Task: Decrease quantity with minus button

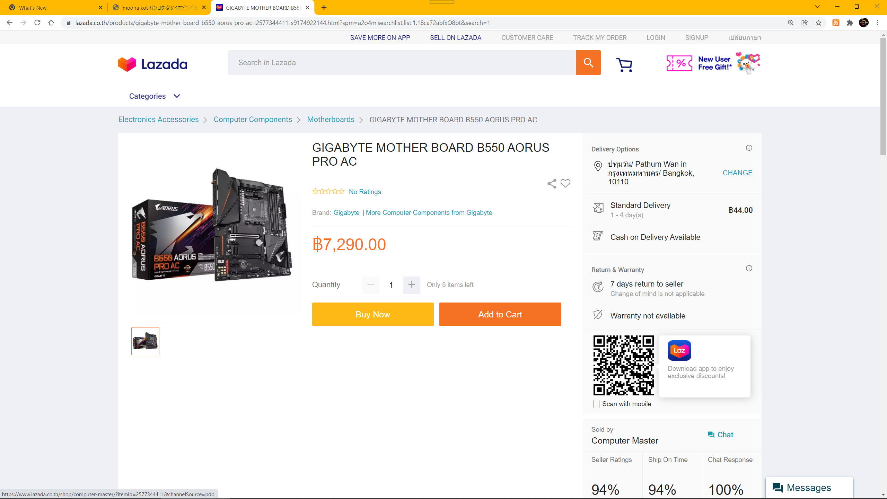Action: (x=370, y=285)
